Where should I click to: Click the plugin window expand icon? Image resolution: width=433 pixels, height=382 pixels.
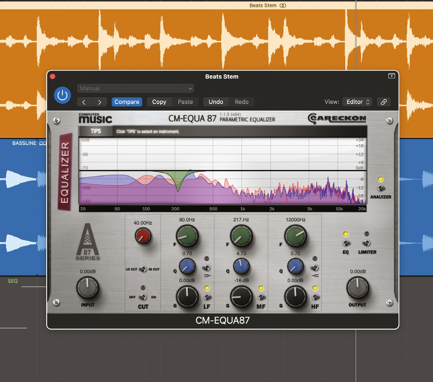(x=391, y=76)
